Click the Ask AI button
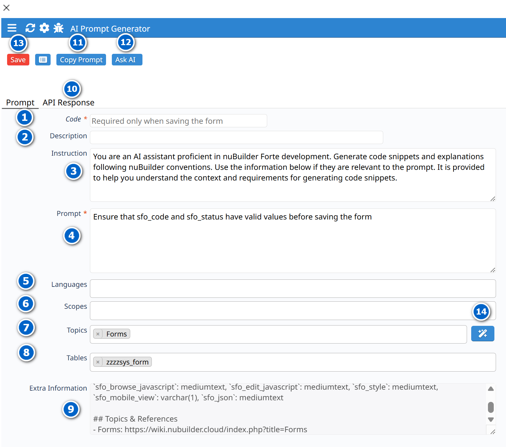Image resolution: width=506 pixels, height=447 pixels. coord(127,60)
